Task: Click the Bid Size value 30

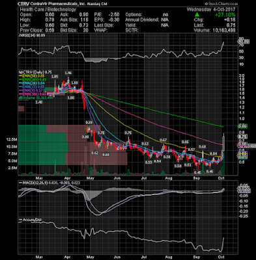Action: pyautogui.click(x=85, y=31)
